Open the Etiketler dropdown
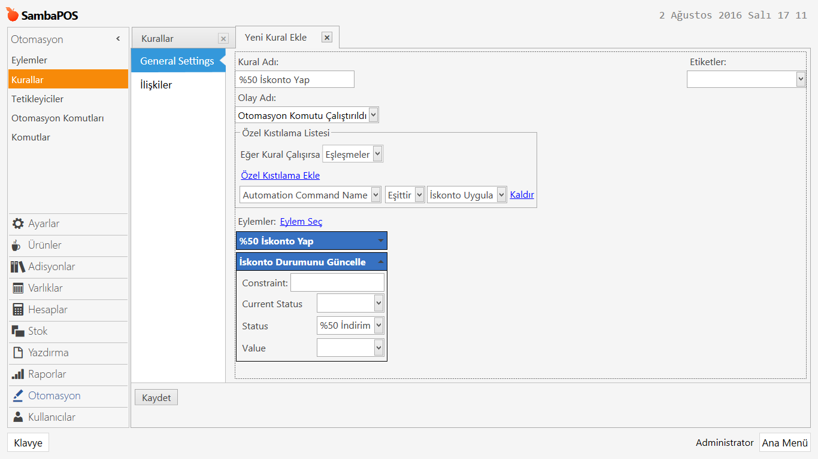 pos(801,79)
